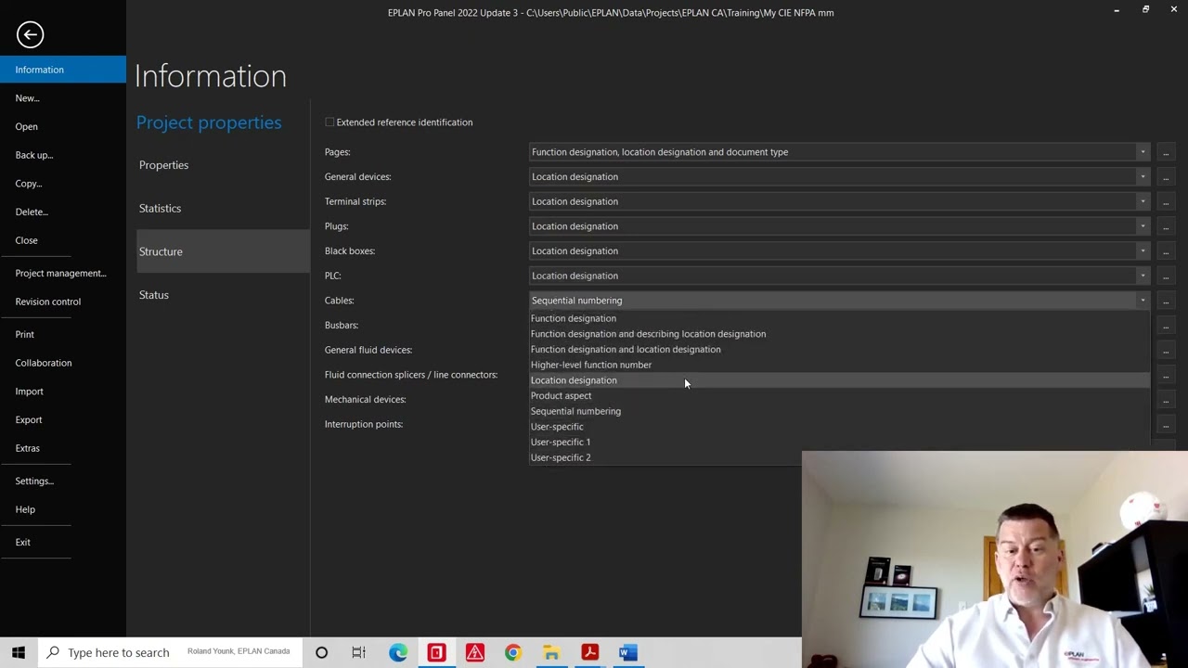This screenshot has height=668, width=1188.
Task: Open the Properties section
Action: coord(223,165)
